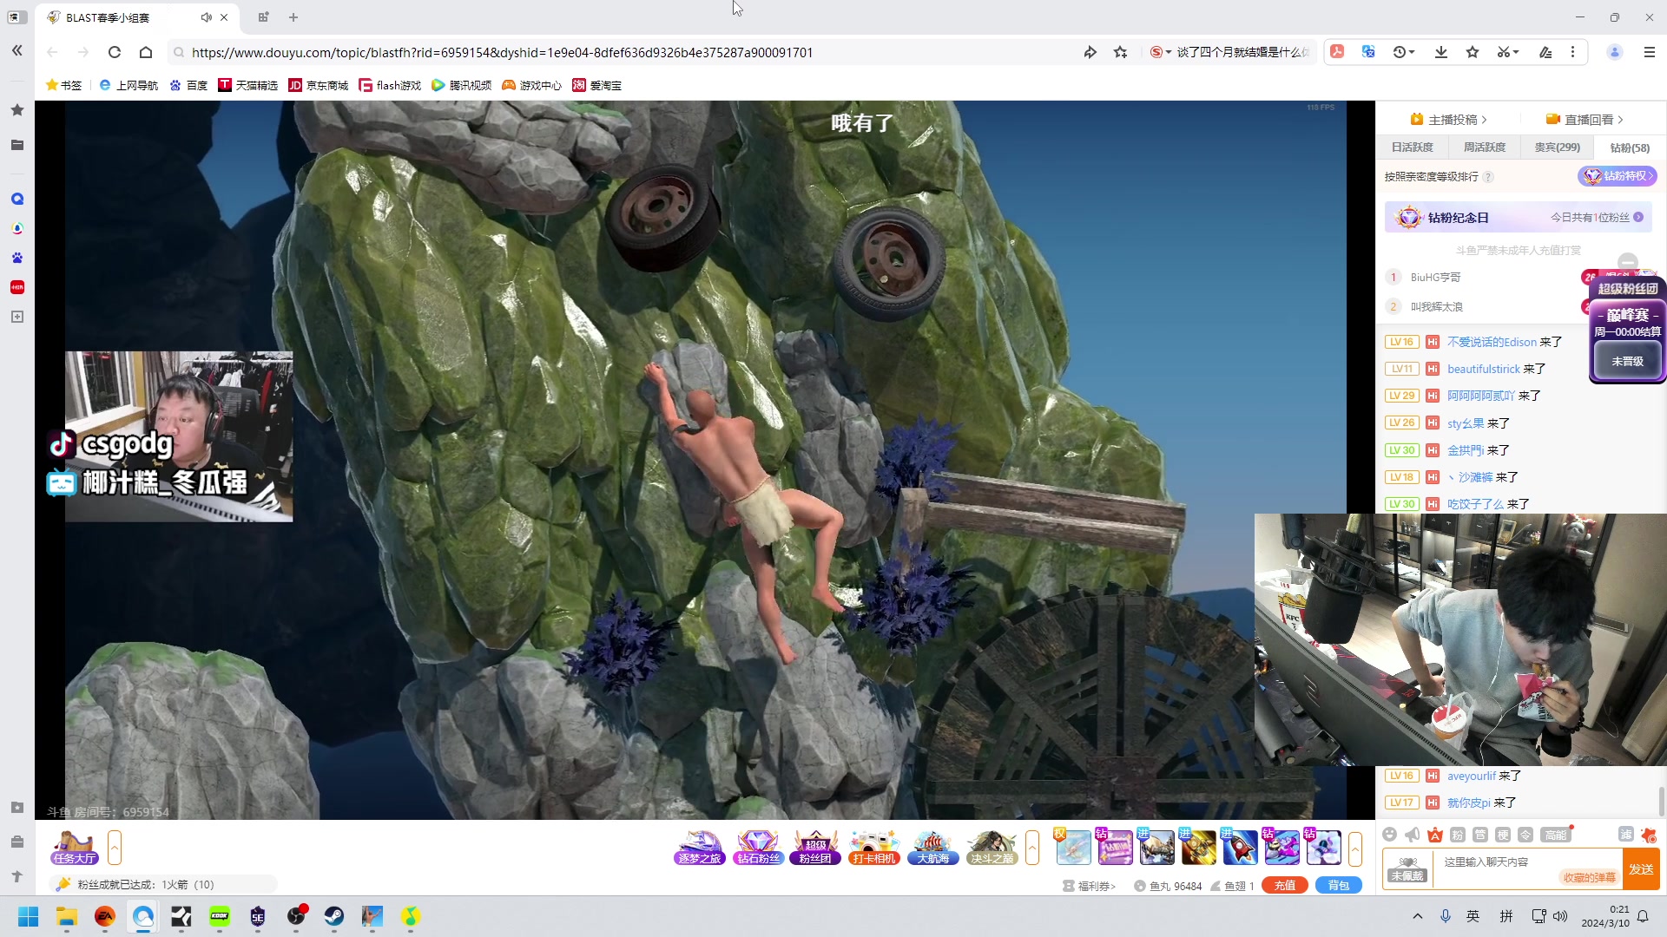The height and width of the screenshot is (937, 1667).
Task: Open the 主播投稿 streamer uploads link
Action: coord(1448,120)
